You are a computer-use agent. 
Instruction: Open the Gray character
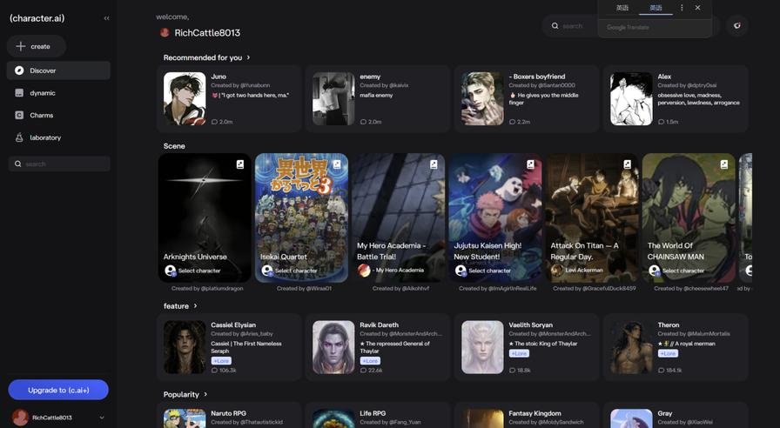point(676,416)
